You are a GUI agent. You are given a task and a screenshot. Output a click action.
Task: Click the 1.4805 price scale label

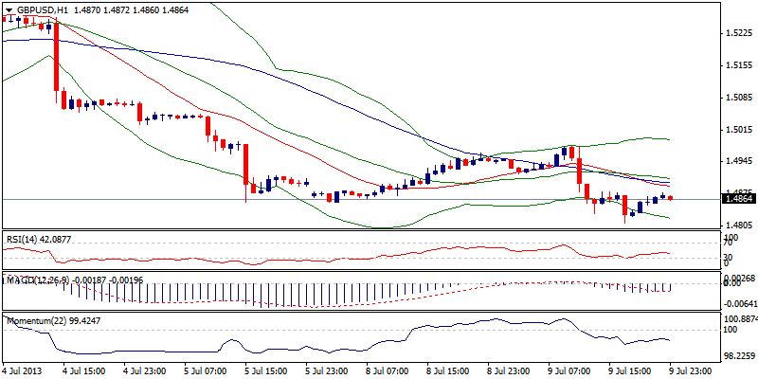click(737, 226)
